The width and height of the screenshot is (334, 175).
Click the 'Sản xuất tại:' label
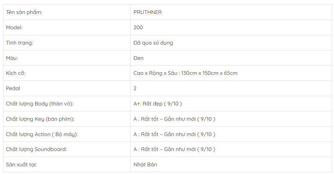(x=20, y=165)
